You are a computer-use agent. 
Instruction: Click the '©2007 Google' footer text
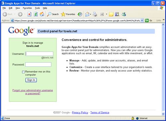61,112
